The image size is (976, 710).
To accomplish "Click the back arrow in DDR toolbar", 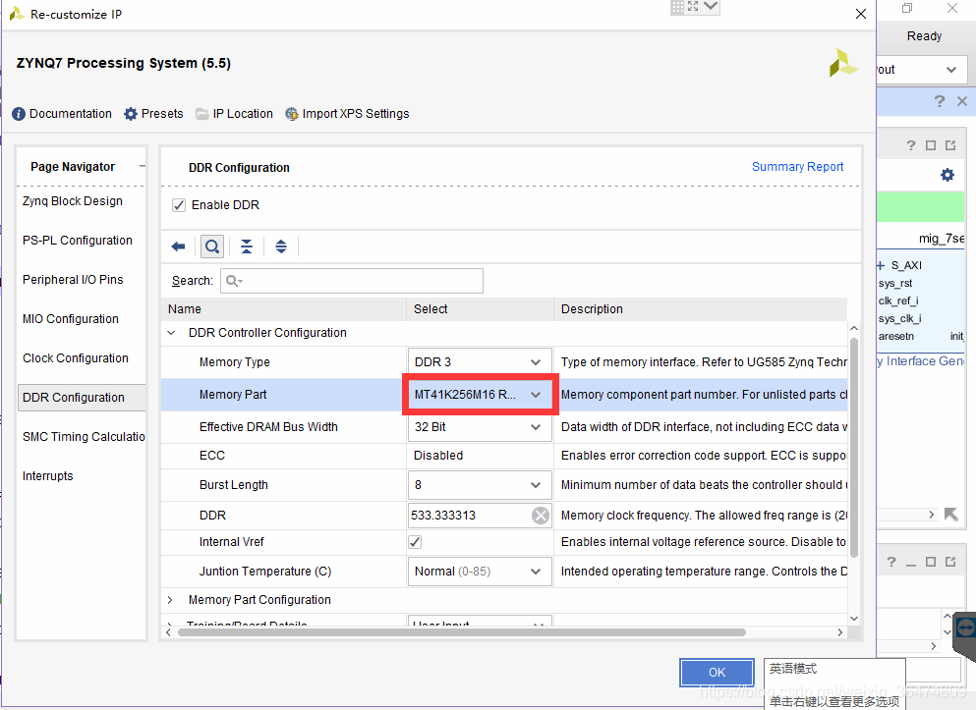I will (x=178, y=246).
